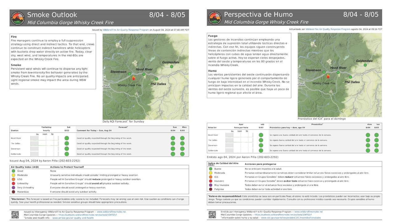Click the red Insalubre swatch in the ICA legend
Viewport: 395px width, 222px height.
tap(210, 181)
